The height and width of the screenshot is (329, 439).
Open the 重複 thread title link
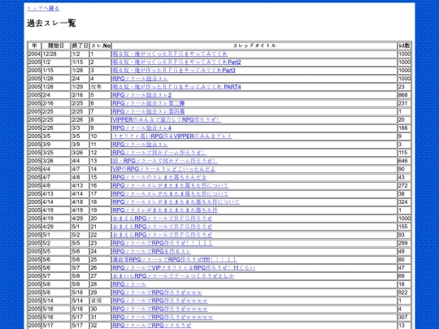pyautogui.click(x=160, y=301)
